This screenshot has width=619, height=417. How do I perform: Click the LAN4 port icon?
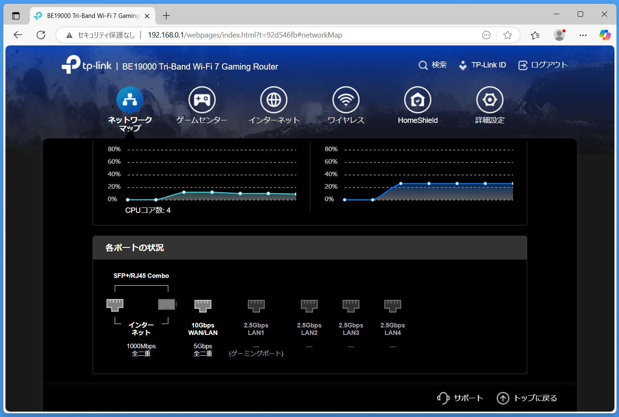click(393, 305)
